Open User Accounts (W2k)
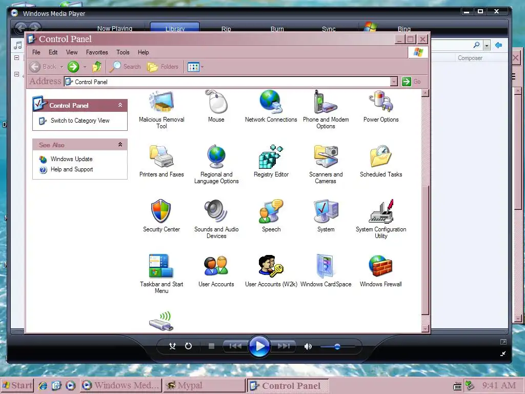525x394 pixels. [x=271, y=271]
